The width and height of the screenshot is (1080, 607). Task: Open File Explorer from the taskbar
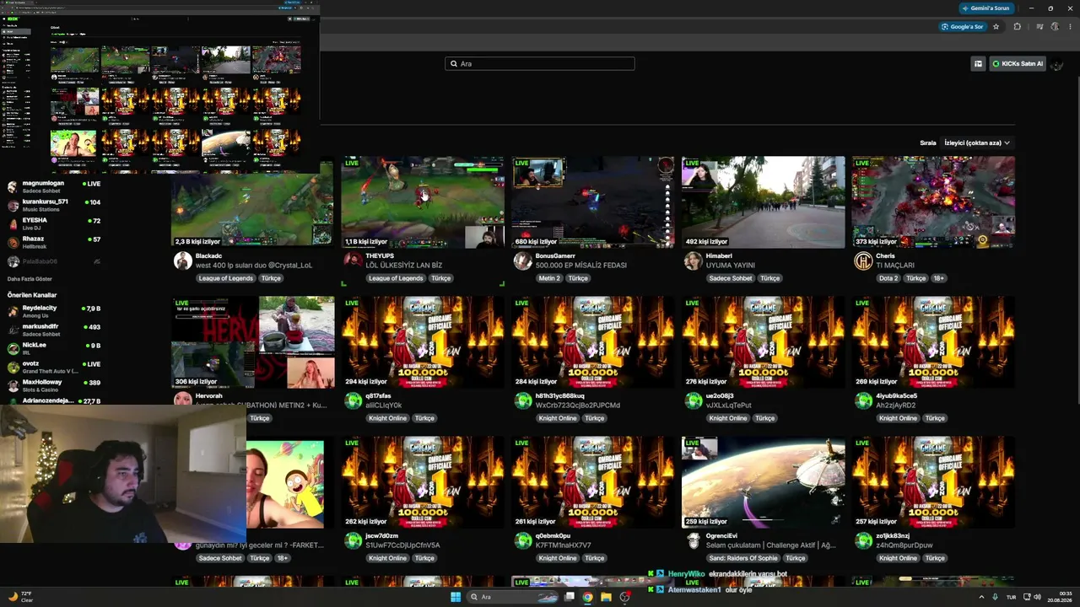(606, 597)
